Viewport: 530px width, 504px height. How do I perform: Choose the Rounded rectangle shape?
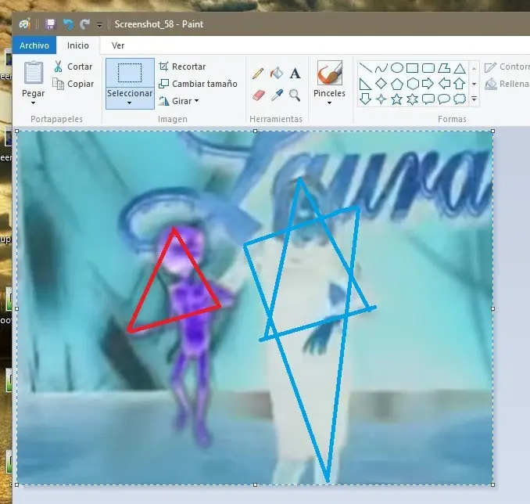[x=428, y=68]
